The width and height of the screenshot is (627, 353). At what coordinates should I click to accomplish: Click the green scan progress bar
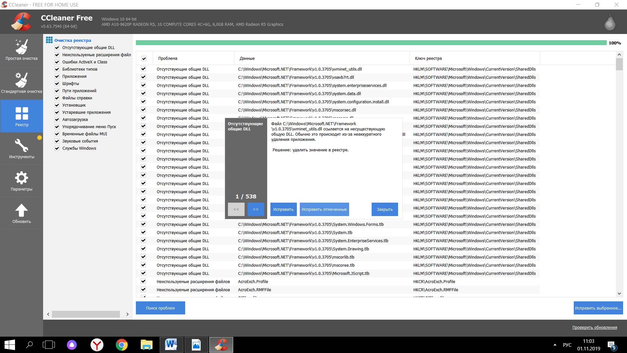371,43
